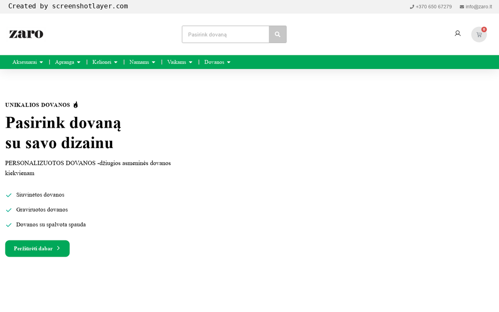This screenshot has height=312, width=499.
Task: Click the envelope icon in top bar
Action: tap(462, 7)
